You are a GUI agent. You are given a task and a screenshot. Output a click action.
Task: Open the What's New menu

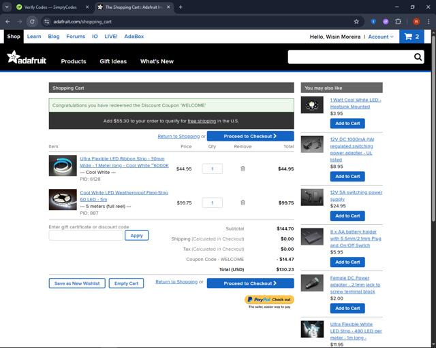(x=157, y=61)
